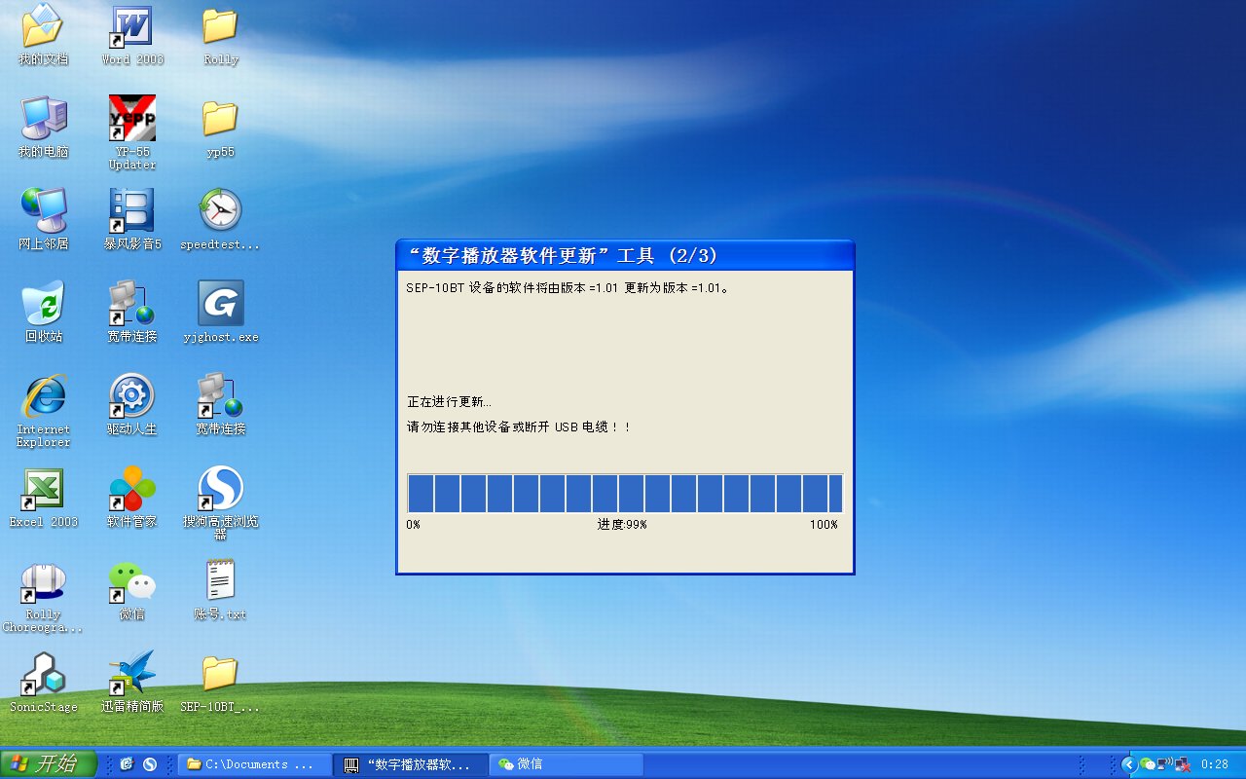This screenshot has height=779, width=1246.
Task: Select the Rolly Choreographer shortcut
Action: tap(44, 596)
